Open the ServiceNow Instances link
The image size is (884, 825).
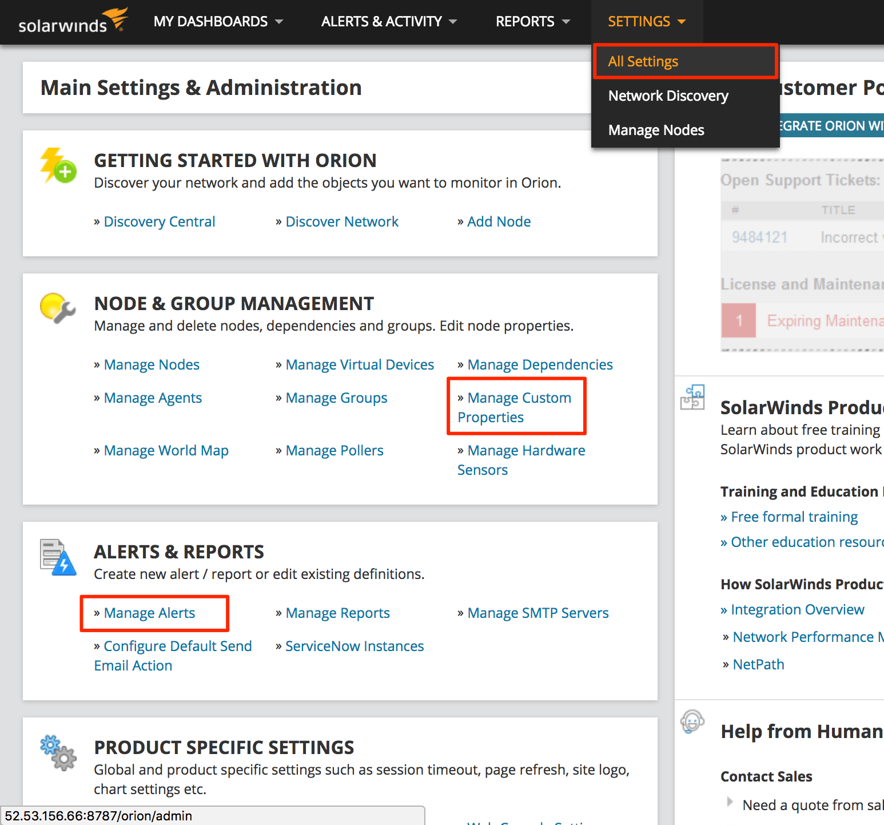point(355,646)
